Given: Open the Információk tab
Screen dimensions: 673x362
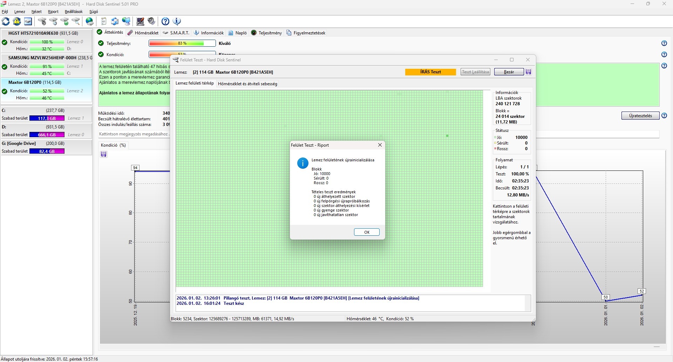Looking at the screenshot, I should (x=209, y=33).
